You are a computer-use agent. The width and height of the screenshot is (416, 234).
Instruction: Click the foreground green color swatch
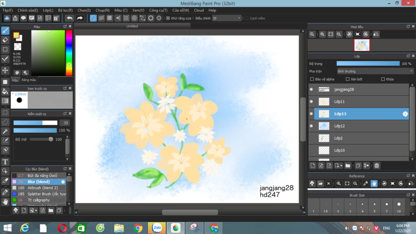[x=16, y=35]
